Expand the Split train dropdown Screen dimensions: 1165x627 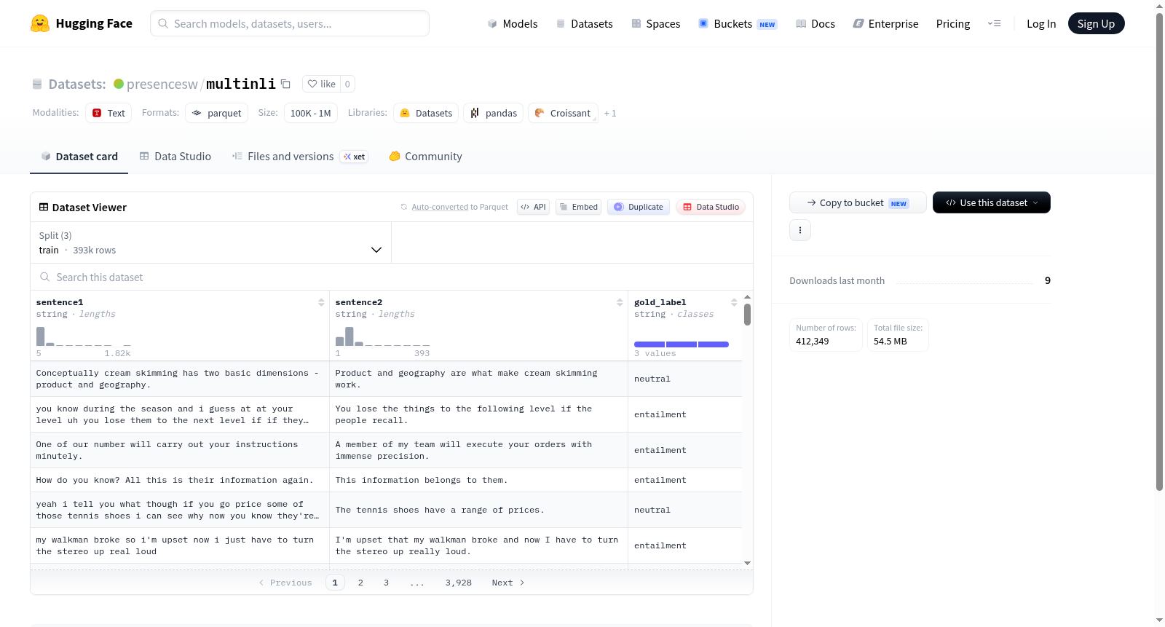[x=210, y=242]
